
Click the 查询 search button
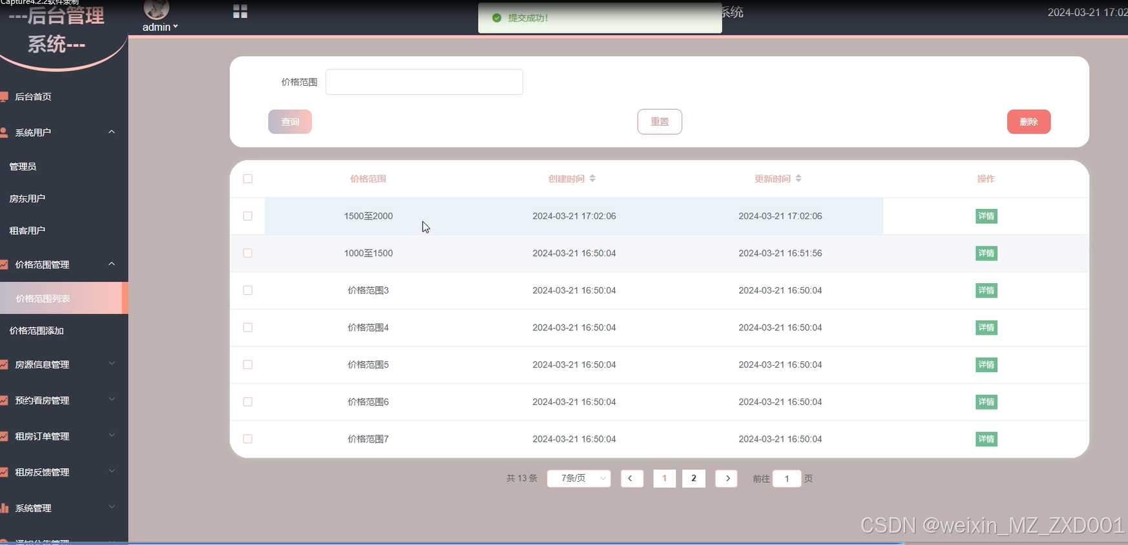pyautogui.click(x=290, y=122)
